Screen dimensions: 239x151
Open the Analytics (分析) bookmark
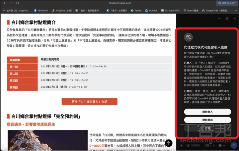tap(62, 11)
